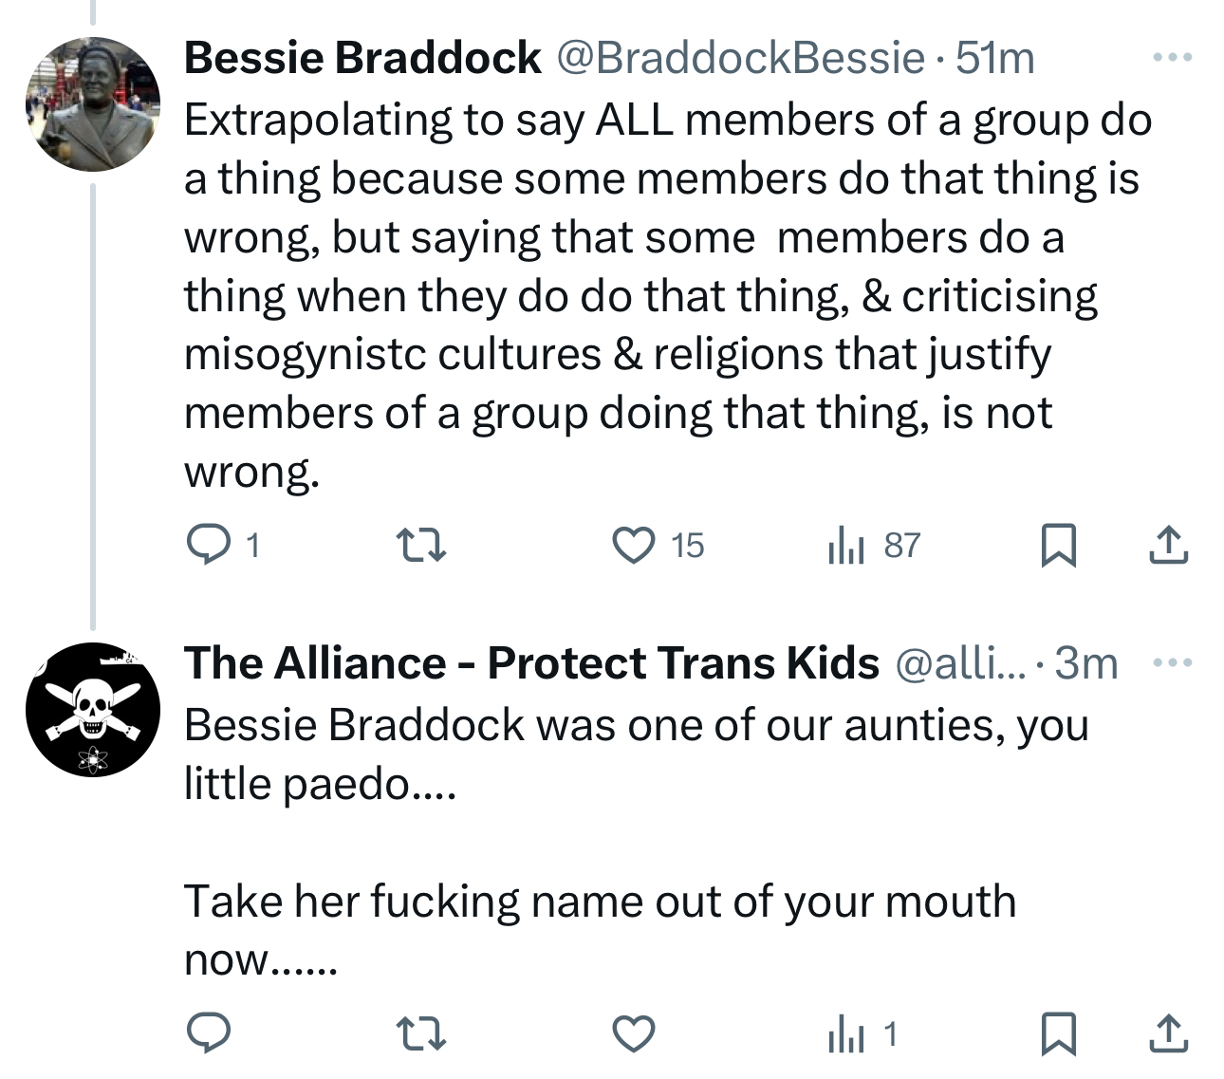Reply to The Alliance's tweet

pyautogui.click(x=208, y=1033)
